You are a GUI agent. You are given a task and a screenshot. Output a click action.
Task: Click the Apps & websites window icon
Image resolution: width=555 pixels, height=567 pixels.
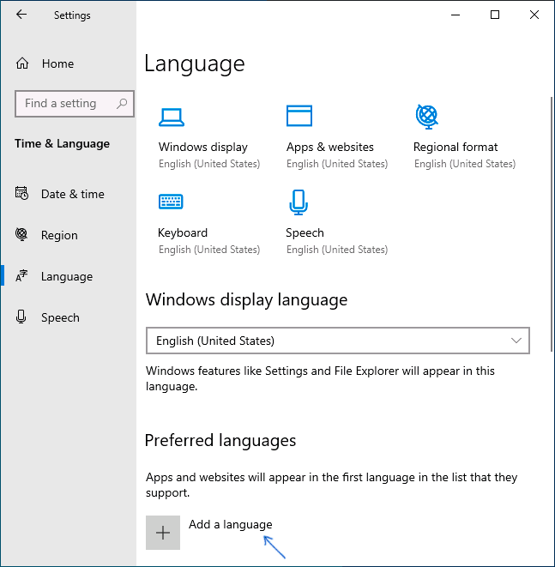tap(299, 116)
